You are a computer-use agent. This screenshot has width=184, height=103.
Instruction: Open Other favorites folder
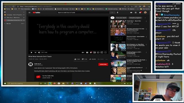[145, 9]
